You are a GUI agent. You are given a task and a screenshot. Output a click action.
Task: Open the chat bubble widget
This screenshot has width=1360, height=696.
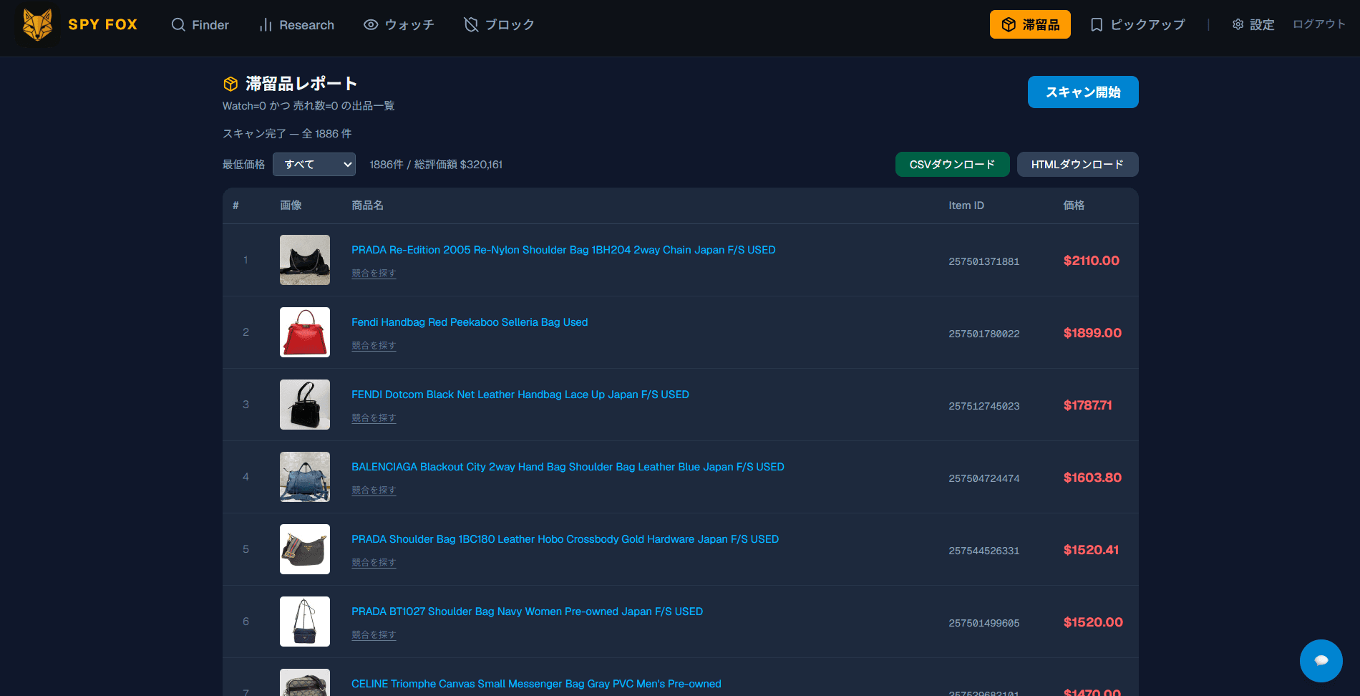(x=1321, y=660)
